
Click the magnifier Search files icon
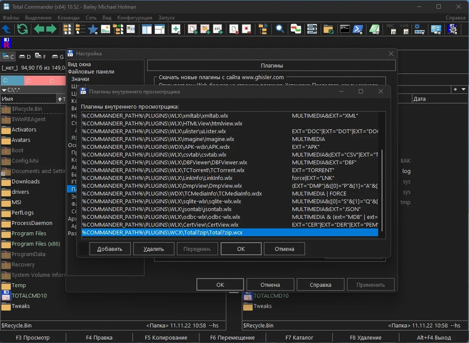tap(279, 29)
